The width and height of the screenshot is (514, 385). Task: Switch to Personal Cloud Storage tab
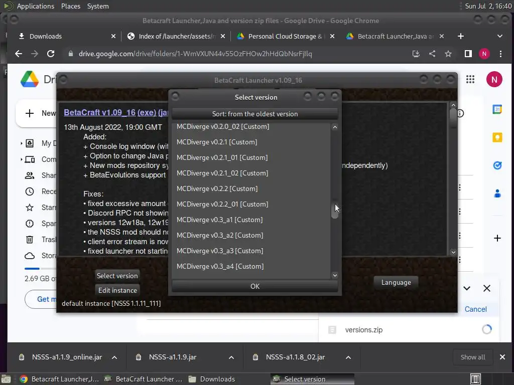[x=285, y=36]
